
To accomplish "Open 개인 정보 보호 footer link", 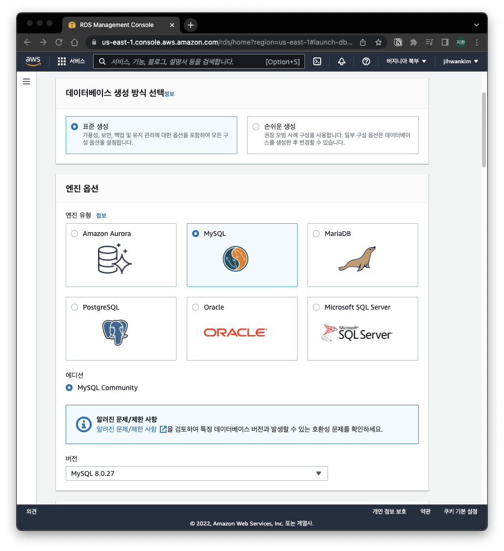I will point(389,512).
